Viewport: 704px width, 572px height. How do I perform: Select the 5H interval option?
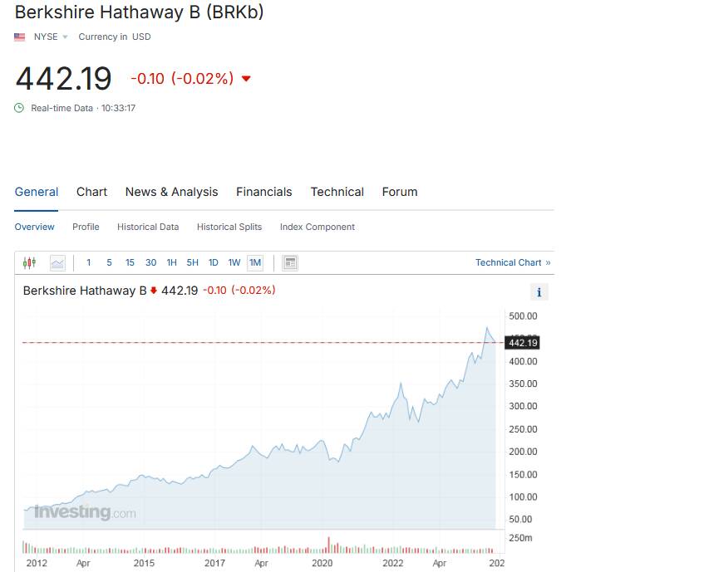pos(192,262)
